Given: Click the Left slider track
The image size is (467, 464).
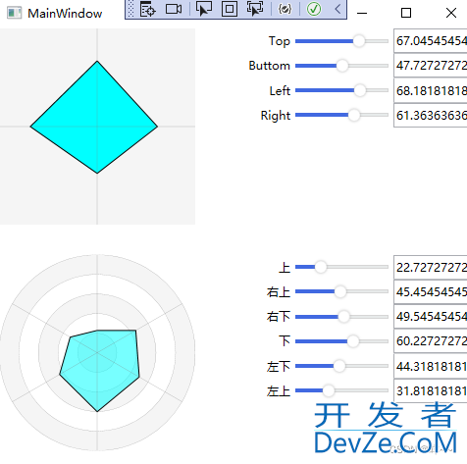Looking at the screenshot, I should (341, 90).
